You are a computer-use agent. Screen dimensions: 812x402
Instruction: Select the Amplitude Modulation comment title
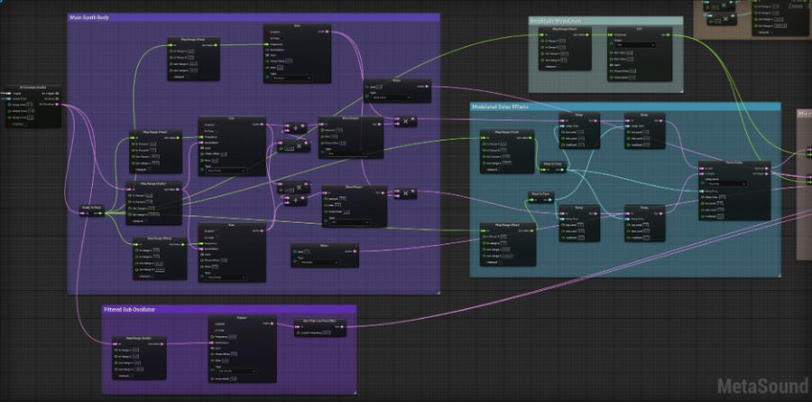(556, 21)
